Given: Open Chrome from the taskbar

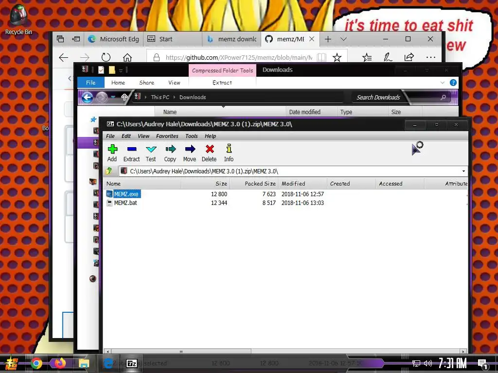Looking at the screenshot, I should tap(36, 363).
